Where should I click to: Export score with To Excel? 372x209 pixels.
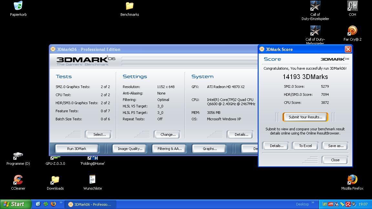[305, 146]
